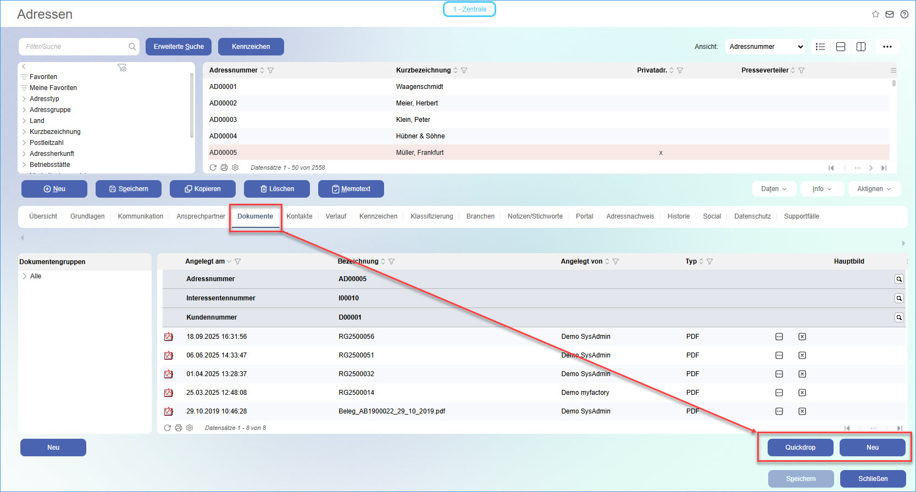Click the Quickdrop button
The height and width of the screenshot is (492, 916).
800,448
